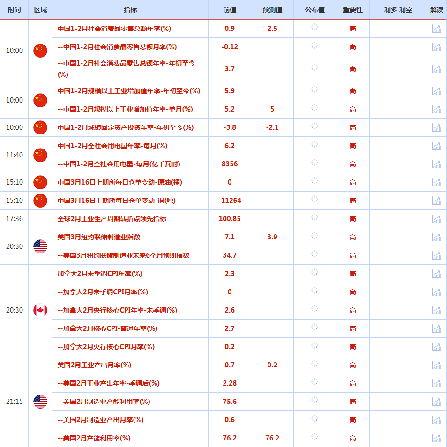447x447 pixels.
Task: Open --美国2月制造业产能利用率(%) link
Action: click(x=104, y=402)
